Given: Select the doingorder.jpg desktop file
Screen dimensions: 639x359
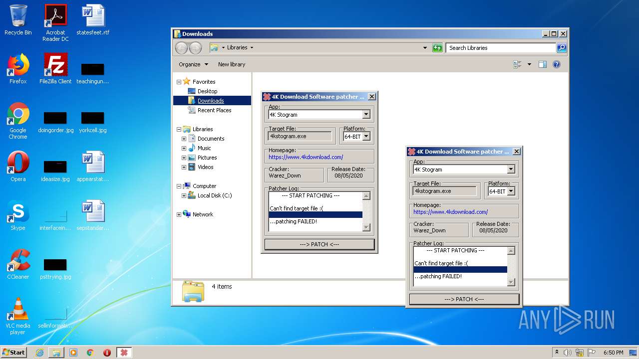Looking at the screenshot, I should [55, 123].
